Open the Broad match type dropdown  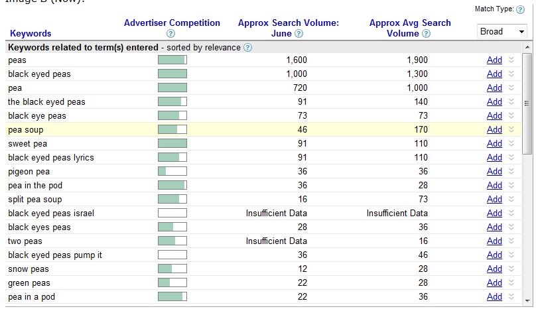click(502, 31)
